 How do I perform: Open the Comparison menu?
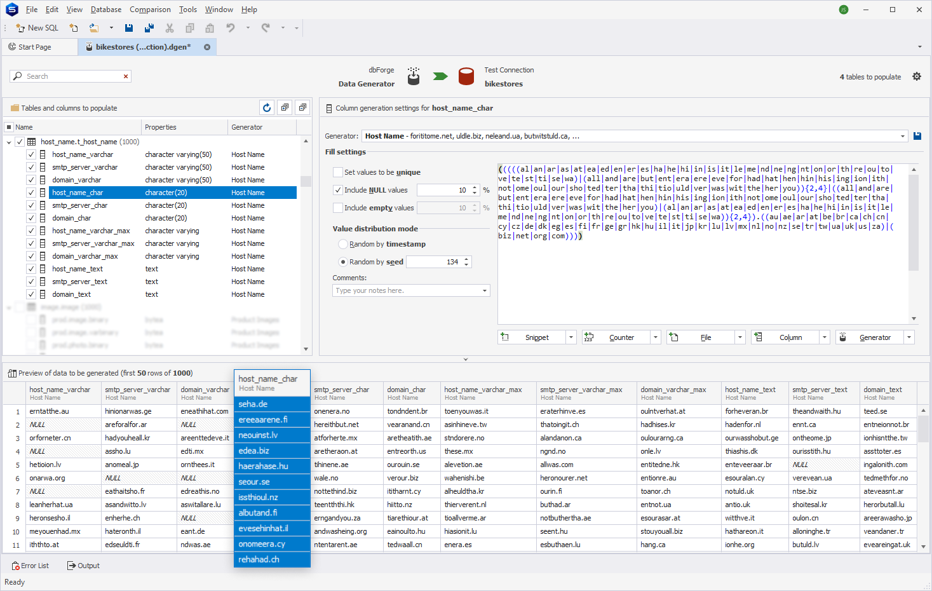(150, 10)
